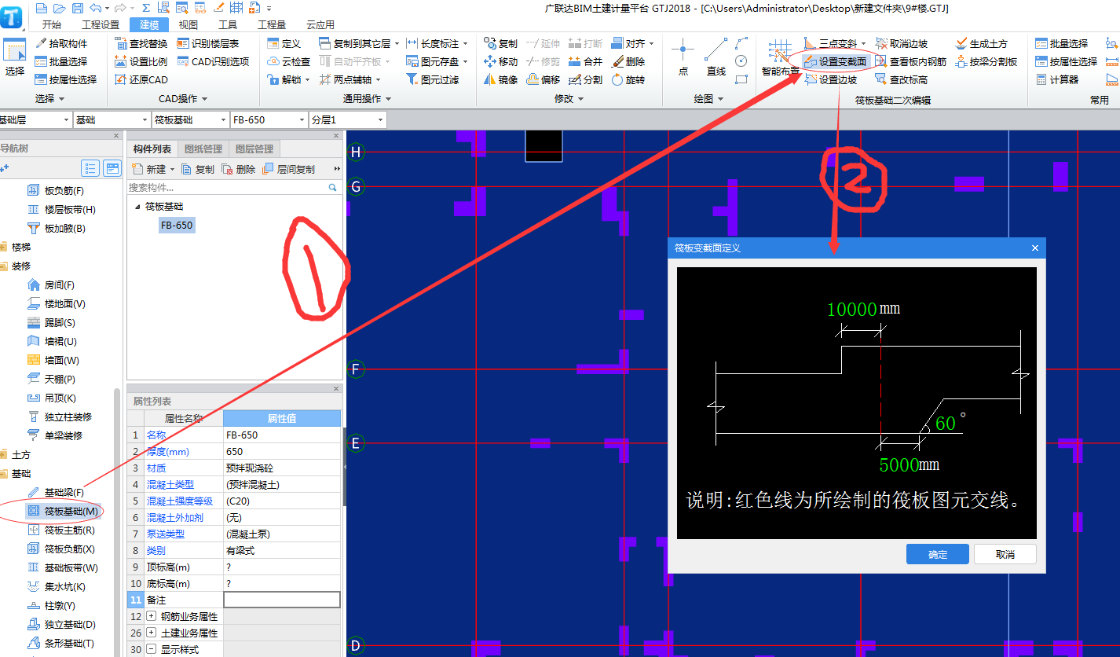Click 删除 in component list toolbar

coord(239,169)
